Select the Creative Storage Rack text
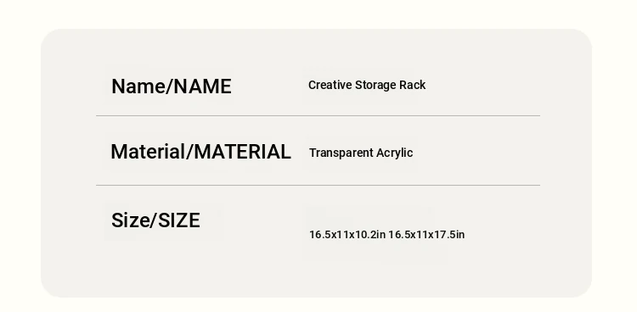This screenshot has width=637, height=312. pos(367,85)
